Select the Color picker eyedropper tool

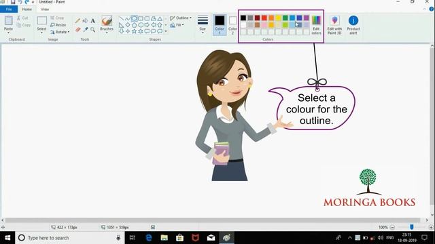86,29
